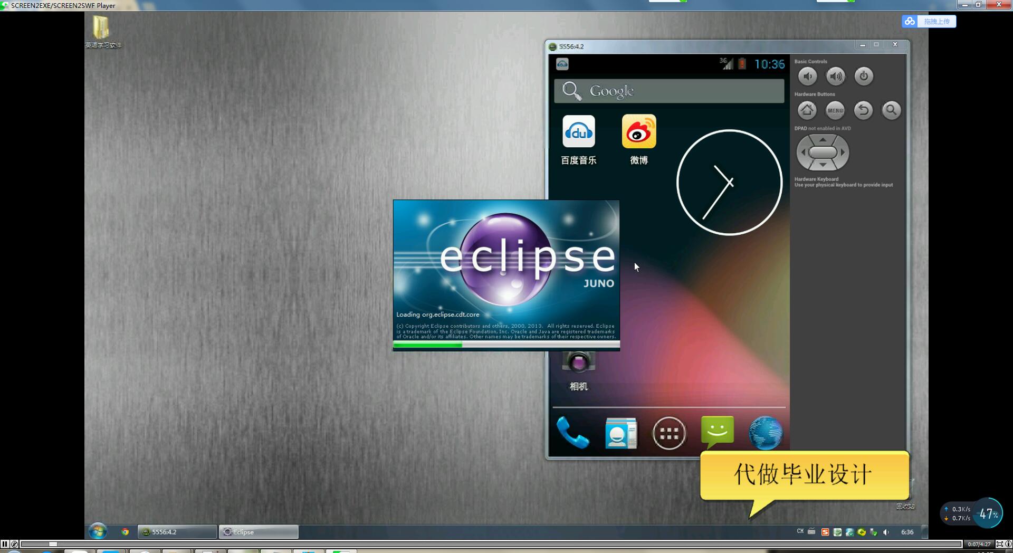This screenshot has height=553, width=1013.
Task: Switch to 5556:4.2 taskbar button
Action: point(177,532)
